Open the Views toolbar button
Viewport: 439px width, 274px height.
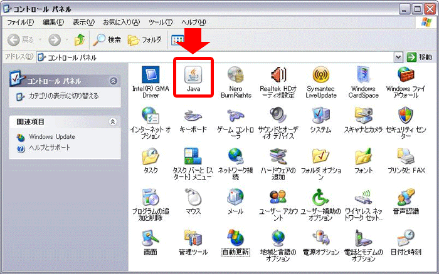[177, 40]
